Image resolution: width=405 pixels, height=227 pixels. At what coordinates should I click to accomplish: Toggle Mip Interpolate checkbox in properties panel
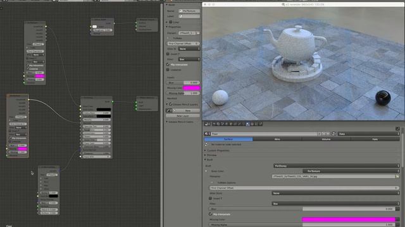(x=210, y=214)
